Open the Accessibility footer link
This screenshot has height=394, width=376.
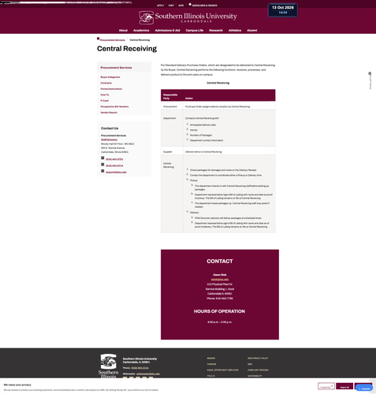click(255, 376)
